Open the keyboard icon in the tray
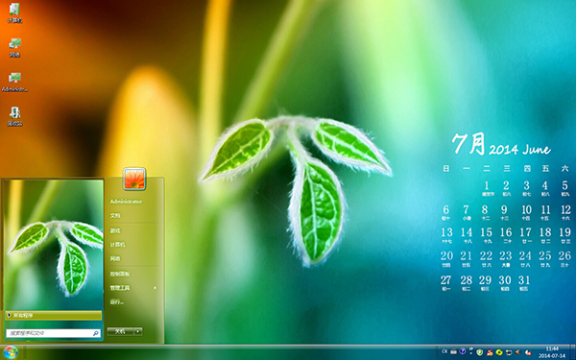576x360 pixels. click(x=454, y=352)
